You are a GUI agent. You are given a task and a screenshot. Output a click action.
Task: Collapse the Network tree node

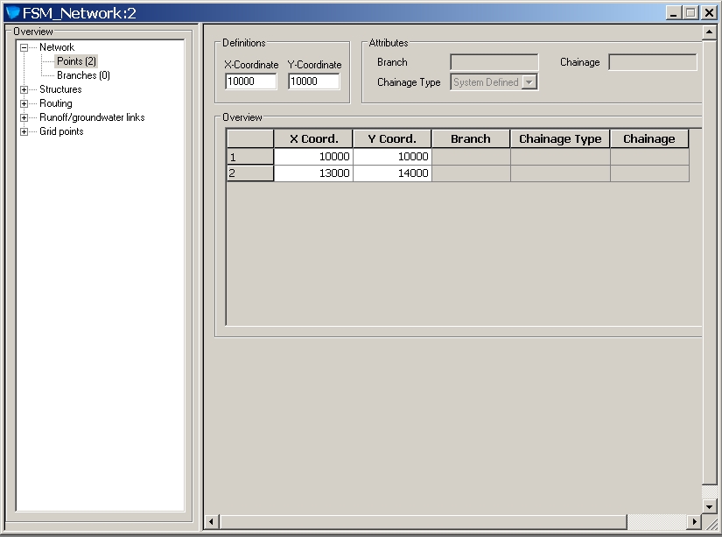(24, 47)
